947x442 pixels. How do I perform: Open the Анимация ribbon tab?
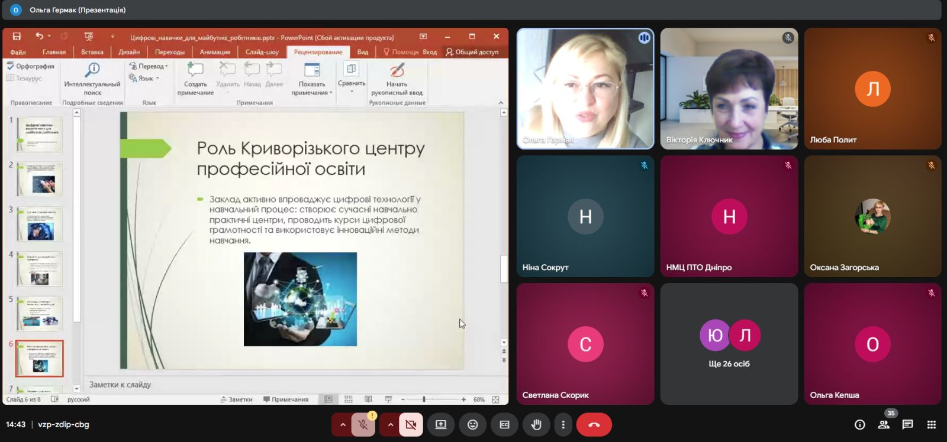pyautogui.click(x=215, y=52)
